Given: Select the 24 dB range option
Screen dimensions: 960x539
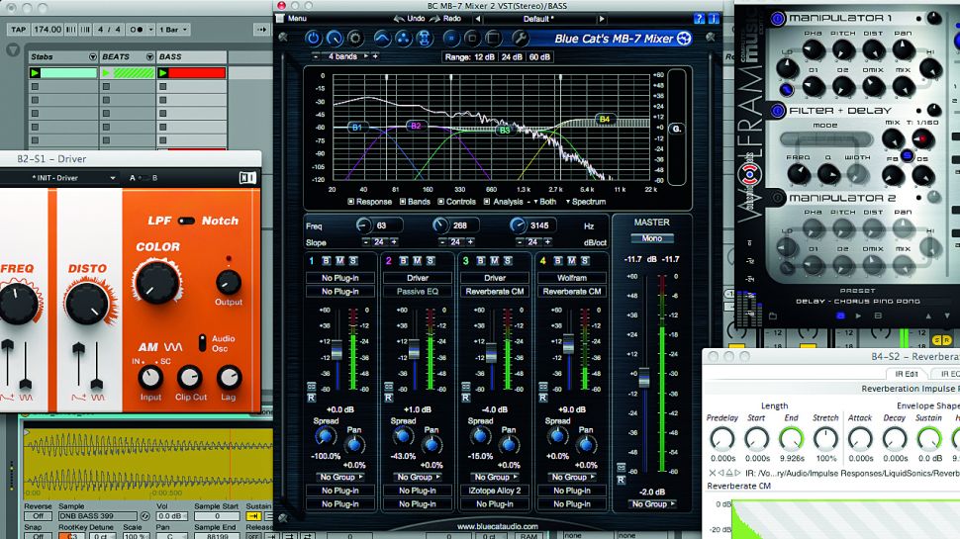Looking at the screenshot, I should tap(512, 57).
